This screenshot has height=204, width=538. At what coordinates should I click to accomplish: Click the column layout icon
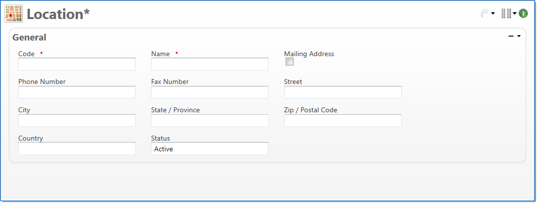point(506,14)
